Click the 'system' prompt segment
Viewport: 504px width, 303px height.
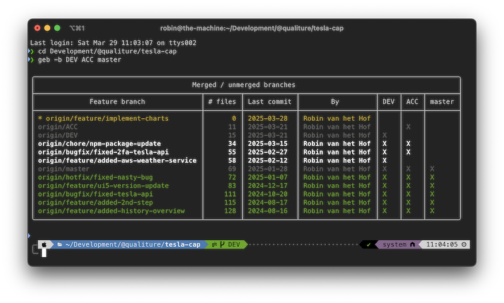click(x=394, y=245)
